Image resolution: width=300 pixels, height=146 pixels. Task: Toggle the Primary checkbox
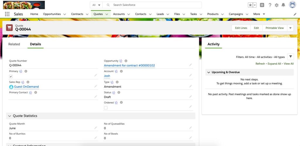(11, 77)
